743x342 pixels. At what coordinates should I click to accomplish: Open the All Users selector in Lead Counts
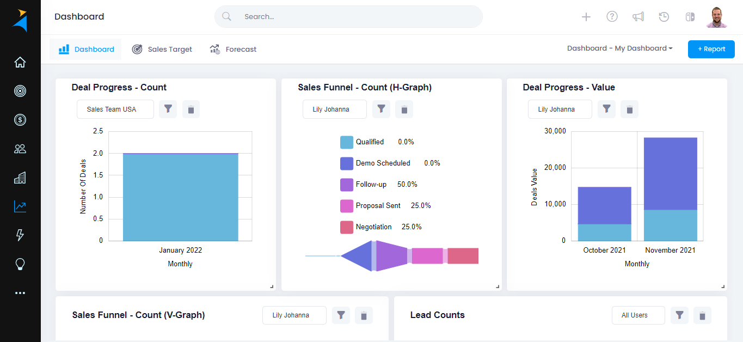click(x=638, y=315)
